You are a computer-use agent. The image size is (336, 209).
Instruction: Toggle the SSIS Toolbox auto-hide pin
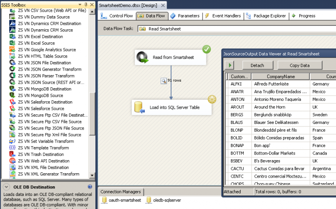pyautogui.click(x=86, y=4)
